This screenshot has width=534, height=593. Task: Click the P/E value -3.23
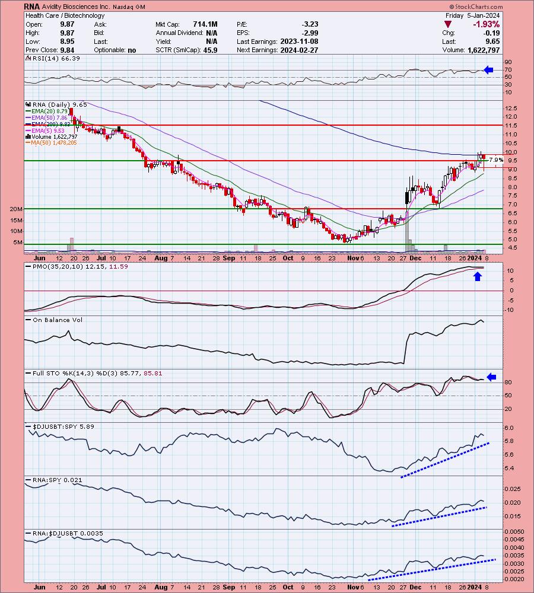click(x=309, y=24)
